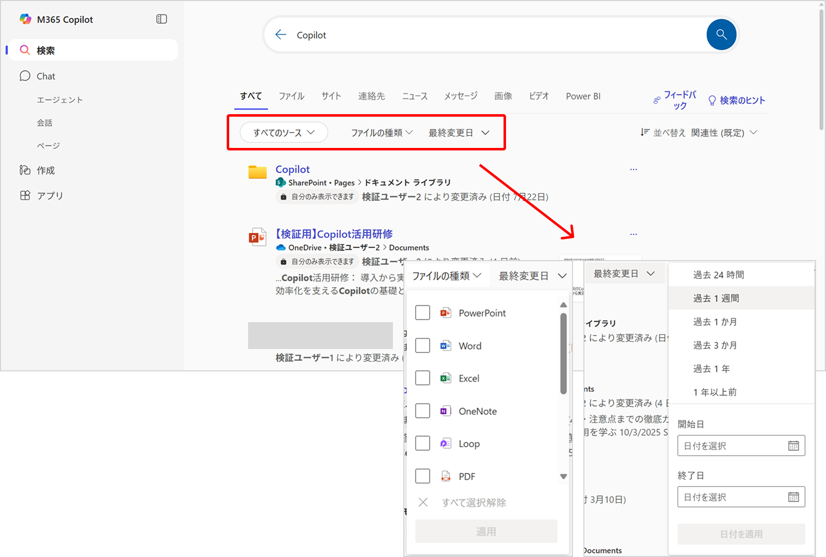This screenshot has height=557, width=826.
Task: Open the 開始日 calendar picker icon
Action: (793, 446)
